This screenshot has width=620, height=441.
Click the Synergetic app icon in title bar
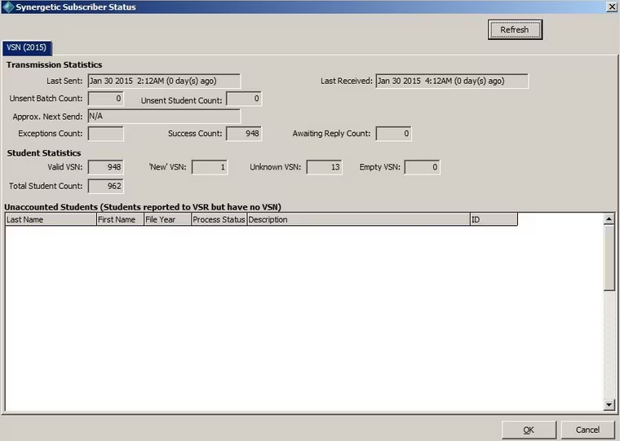coord(8,7)
